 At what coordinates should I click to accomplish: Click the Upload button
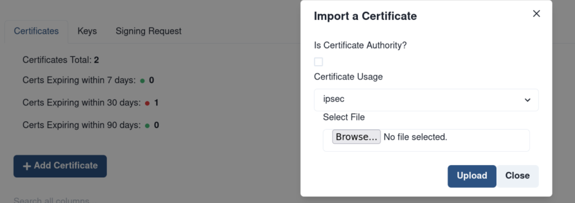[472, 176]
